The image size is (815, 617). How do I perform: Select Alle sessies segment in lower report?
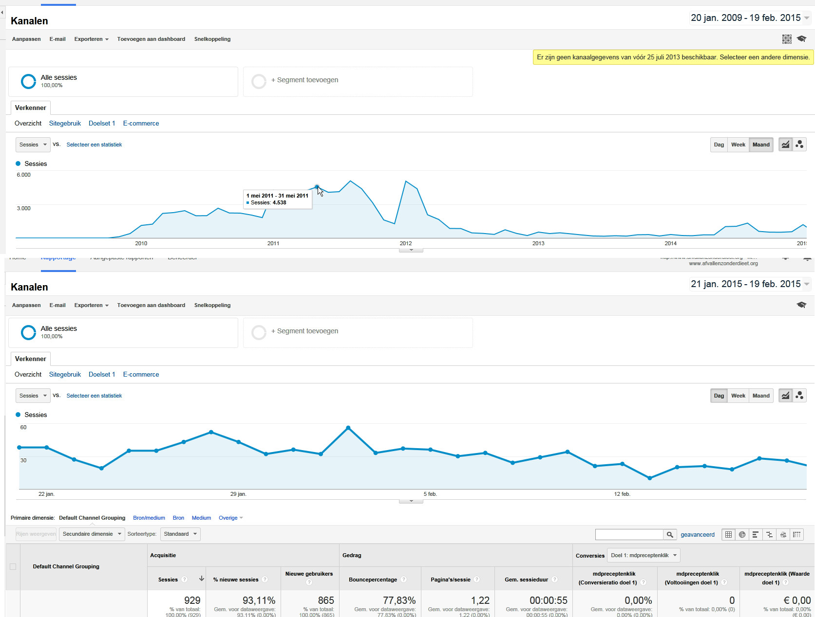click(x=123, y=333)
